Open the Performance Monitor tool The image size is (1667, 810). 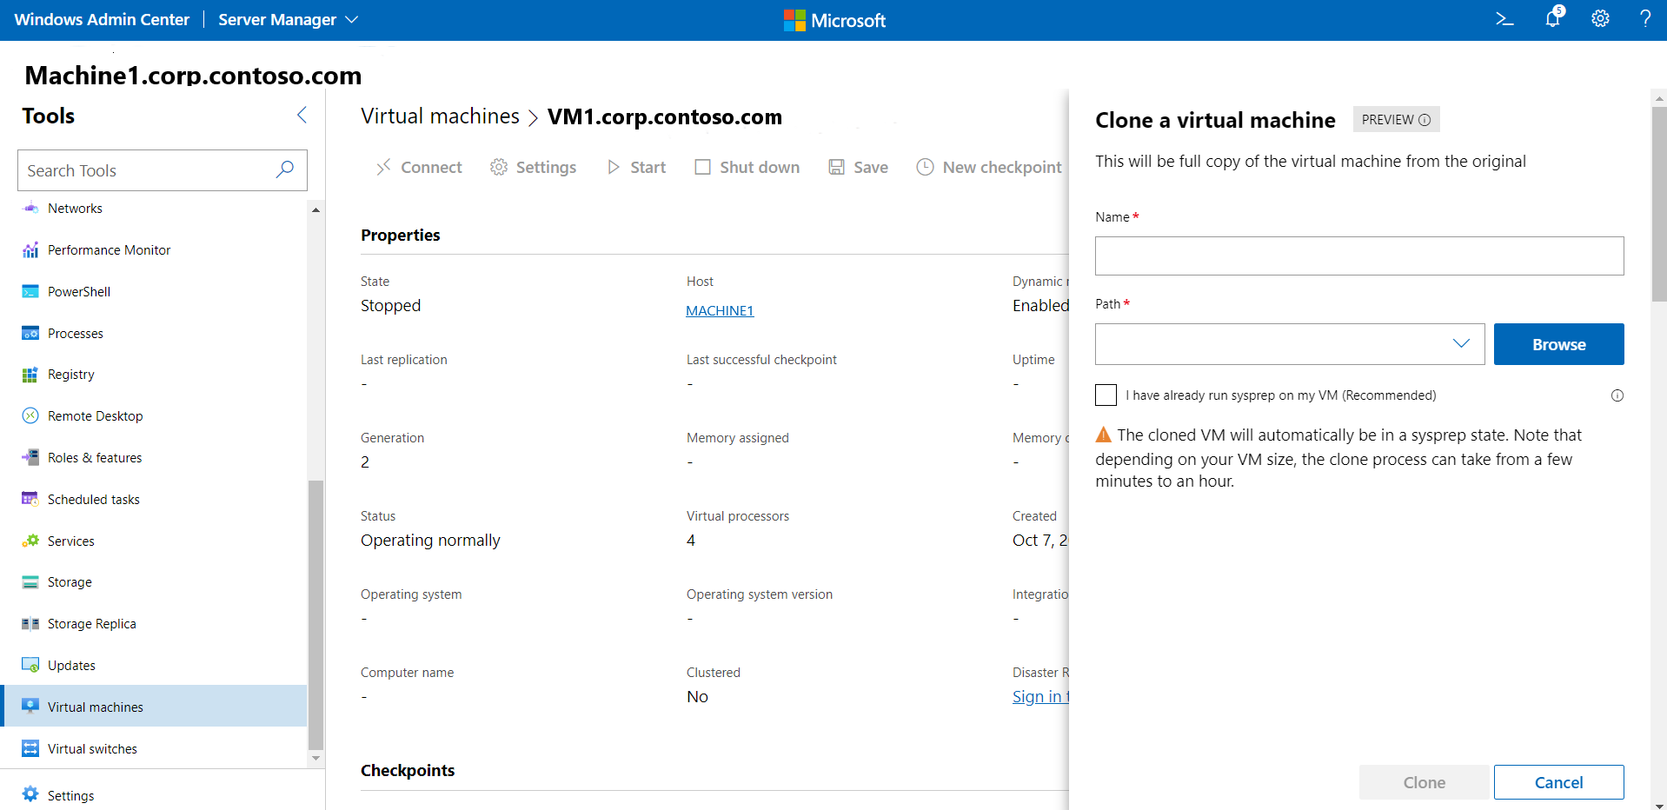[x=109, y=250]
